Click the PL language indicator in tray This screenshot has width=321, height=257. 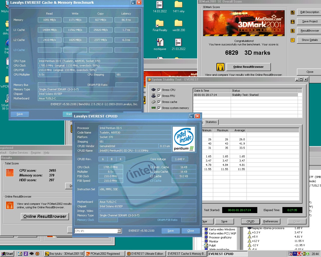pos(295,254)
